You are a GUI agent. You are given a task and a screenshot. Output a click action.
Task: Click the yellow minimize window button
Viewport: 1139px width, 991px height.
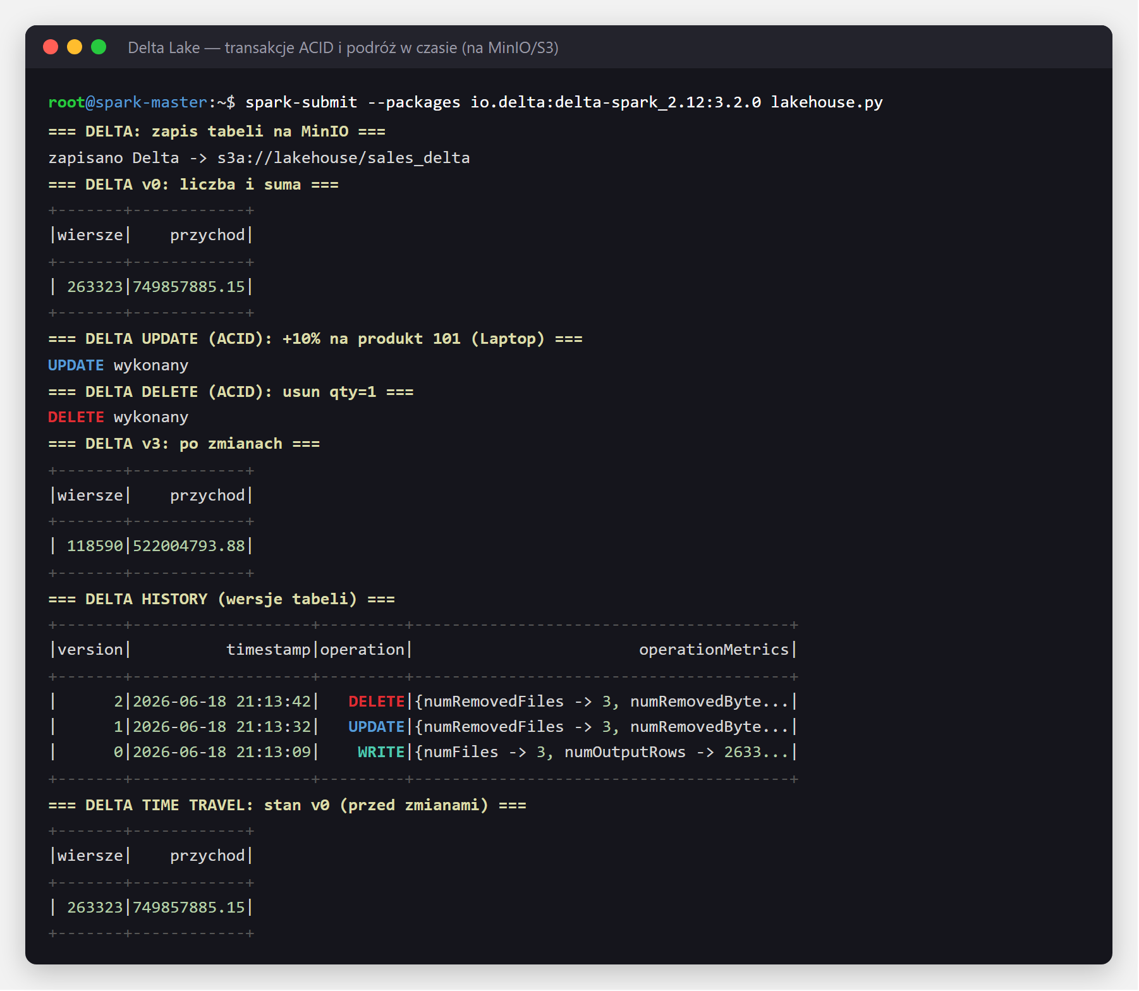coord(75,47)
